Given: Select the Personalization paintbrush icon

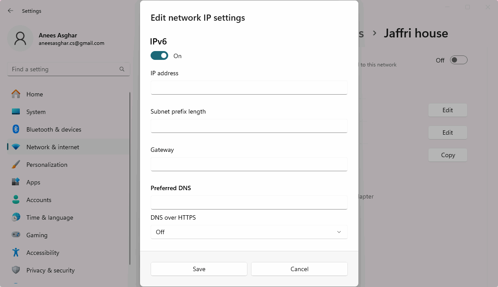Looking at the screenshot, I should coord(16,165).
